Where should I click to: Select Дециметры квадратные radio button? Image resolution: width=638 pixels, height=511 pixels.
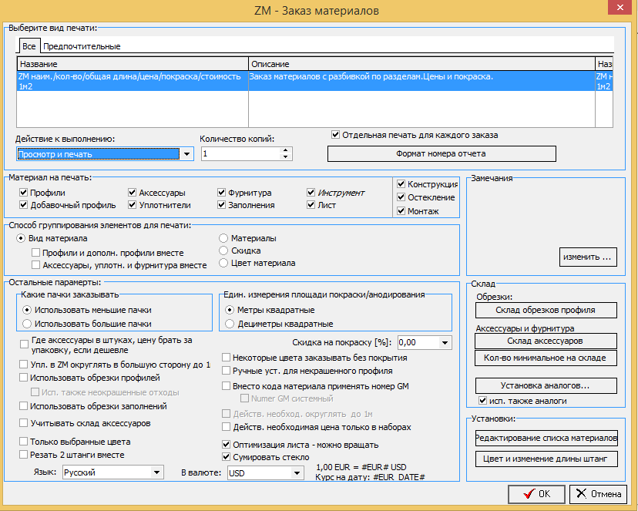click(x=230, y=324)
